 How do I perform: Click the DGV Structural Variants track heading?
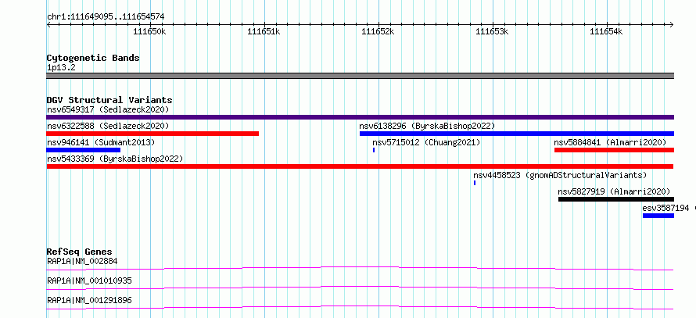[109, 100]
